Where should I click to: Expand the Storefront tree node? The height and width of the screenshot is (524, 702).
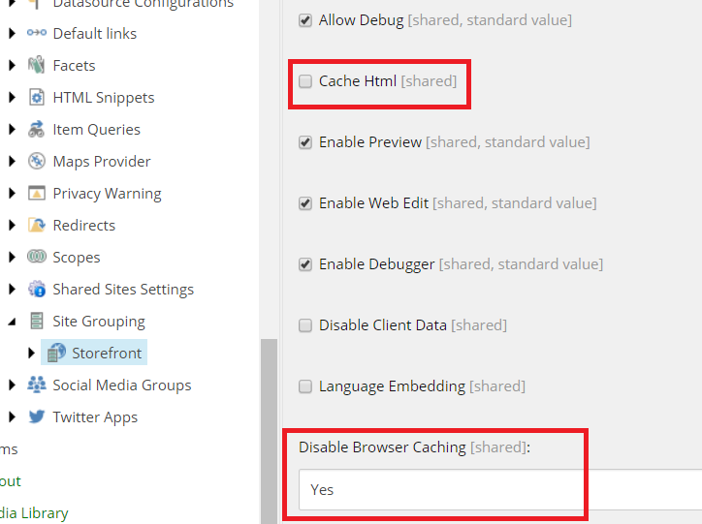tap(31, 354)
